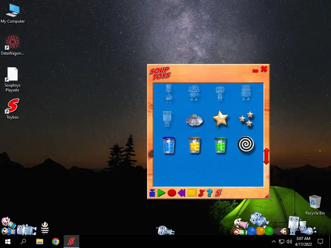The width and height of the screenshot is (331, 248).
Task: Pick the small girl robot in dress
Action: (220, 93)
